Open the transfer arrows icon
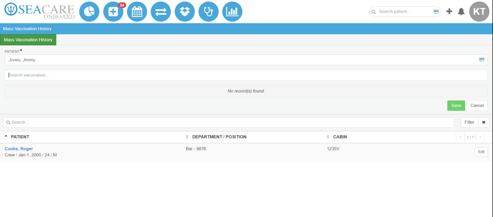This screenshot has width=493, height=217. (161, 12)
